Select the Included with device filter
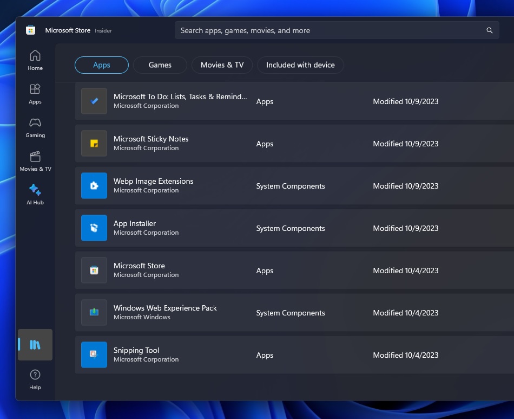This screenshot has height=419, width=514. click(x=301, y=65)
